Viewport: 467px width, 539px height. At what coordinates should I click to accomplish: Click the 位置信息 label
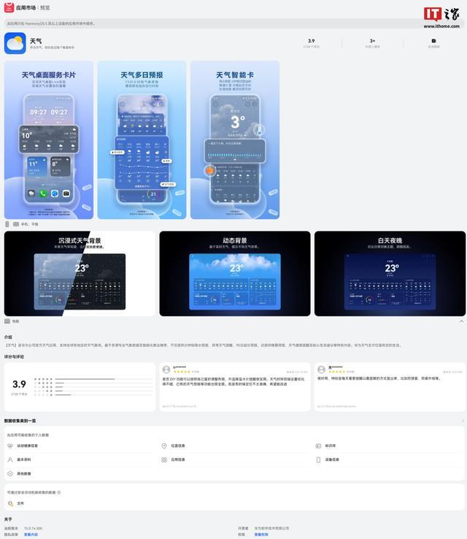click(178, 446)
